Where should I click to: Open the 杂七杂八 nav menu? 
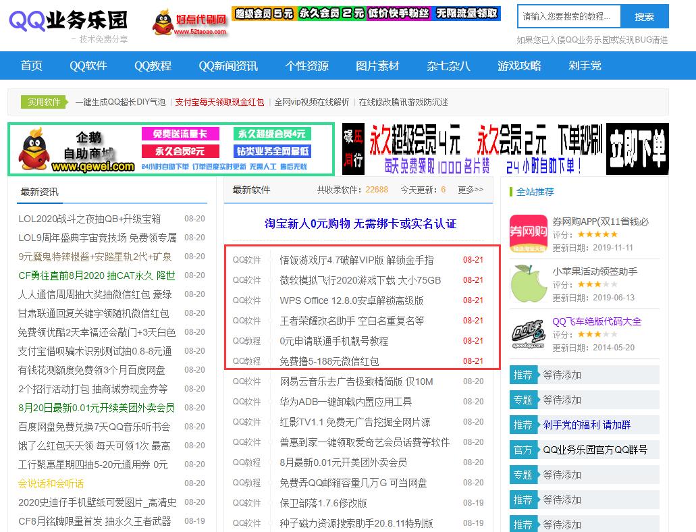pyautogui.click(x=448, y=65)
